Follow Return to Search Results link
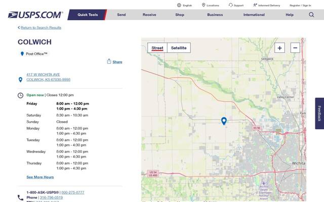 [x=41, y=28]
